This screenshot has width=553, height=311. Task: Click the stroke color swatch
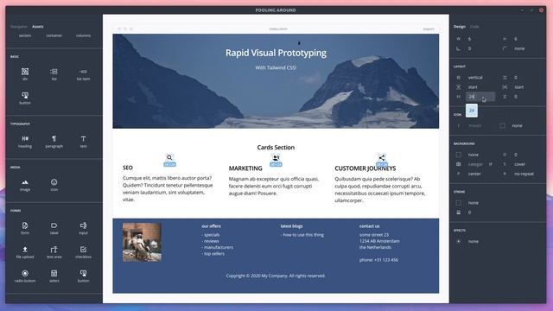(x=459, y=203)
